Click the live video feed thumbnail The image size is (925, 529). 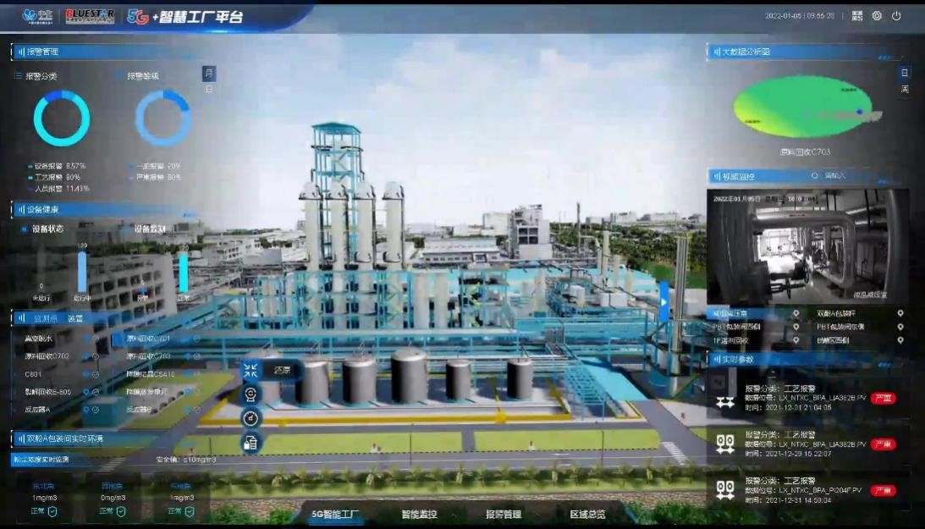pyautogui.click(x=807, y=246)
